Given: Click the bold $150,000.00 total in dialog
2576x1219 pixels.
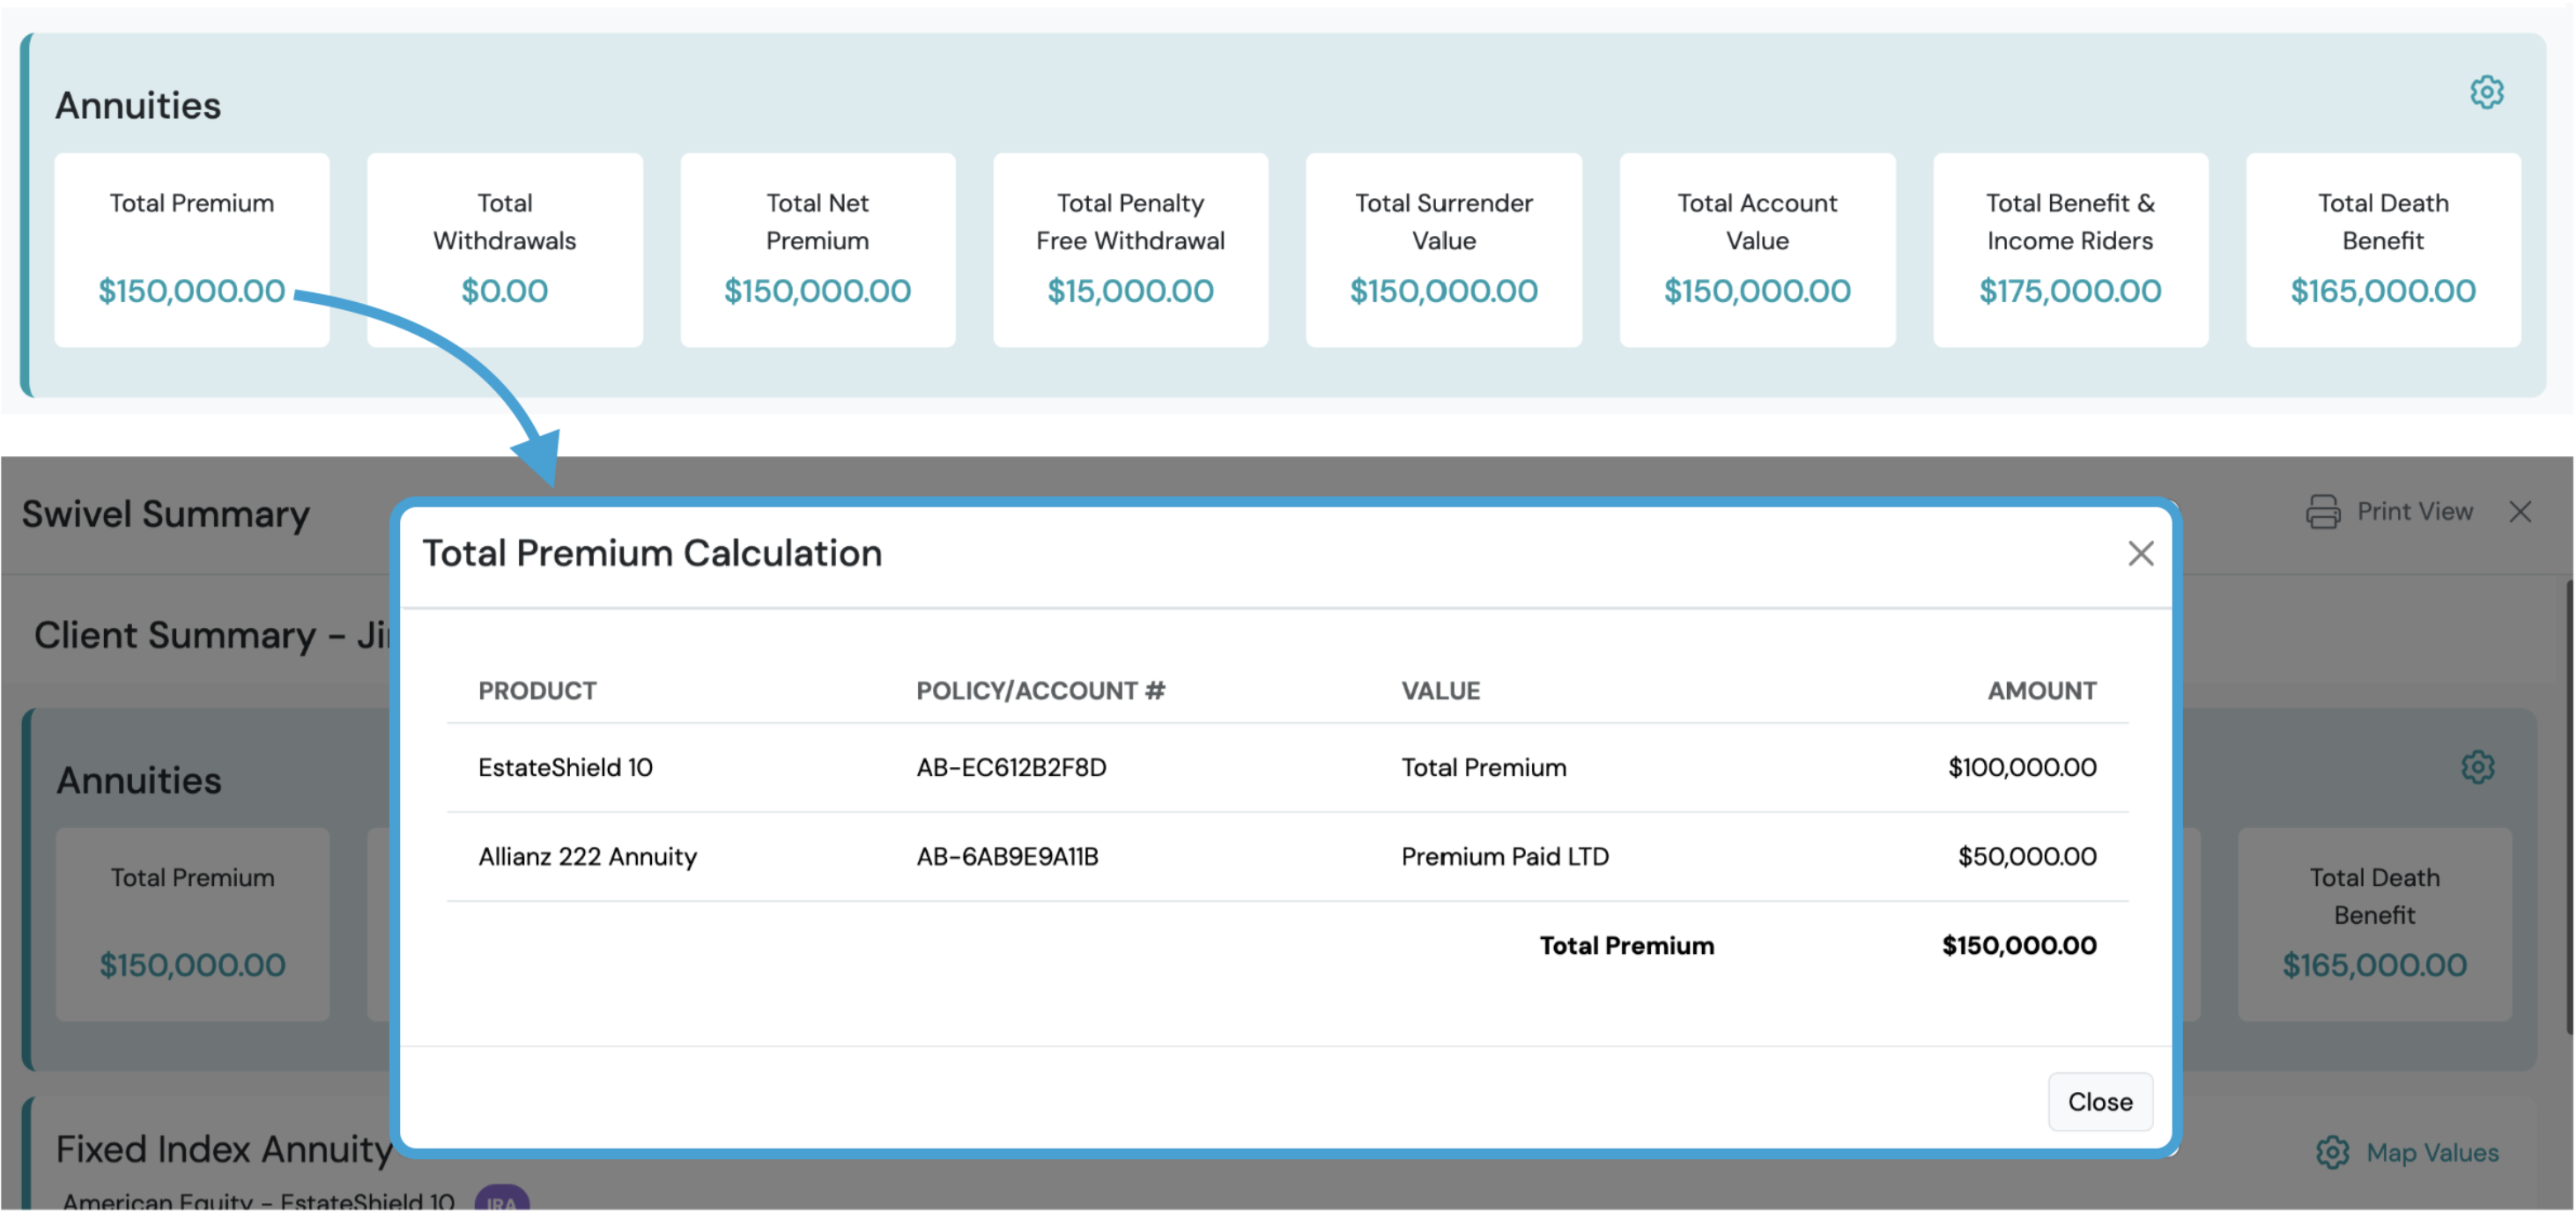Looking at the screenshot, I should tap(2018, 945).
